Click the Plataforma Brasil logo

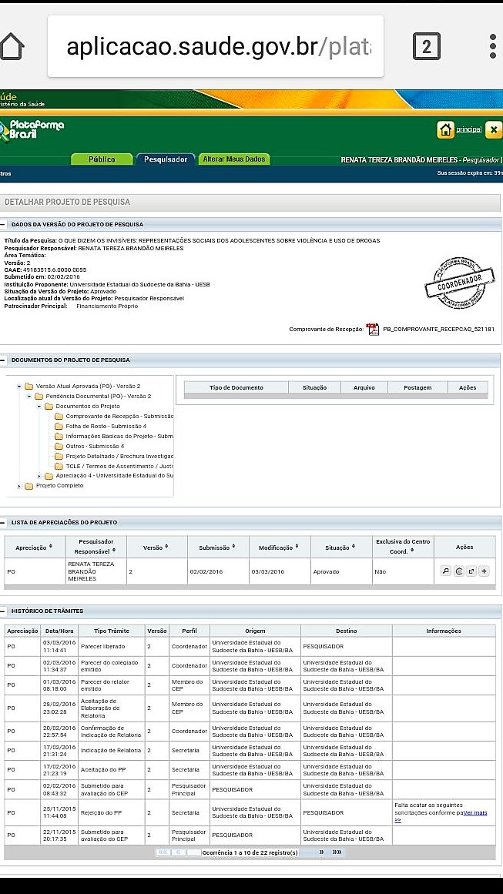[32, 129]
